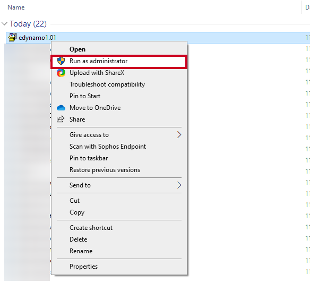
Task: Select Copy in the context menu
Action: (77, 212)
